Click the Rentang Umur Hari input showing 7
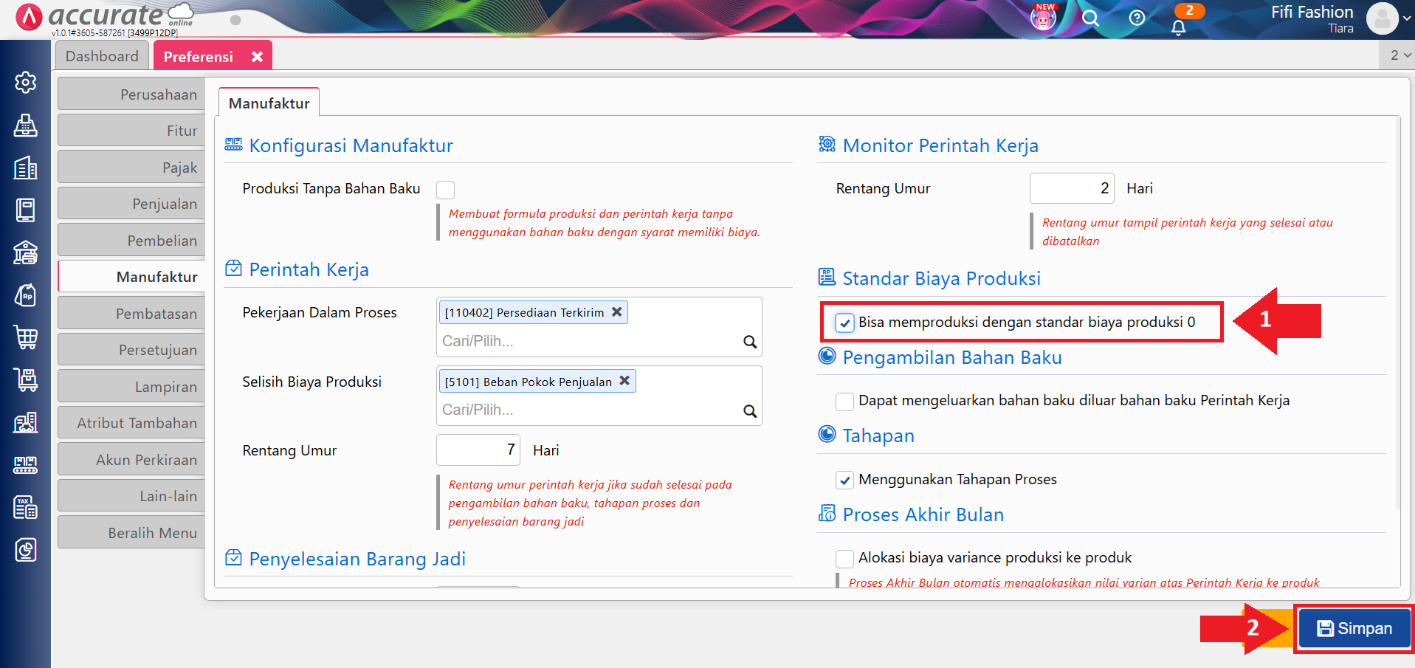 (478, 450)
